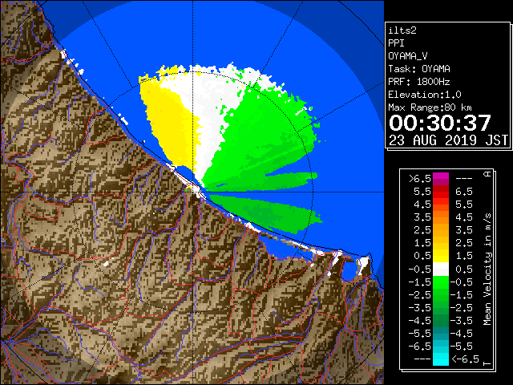The height and width of the screenshot is (385, 513).
Task: Pick the magenta swatch in velocity legend
Action: pos(441,179)
